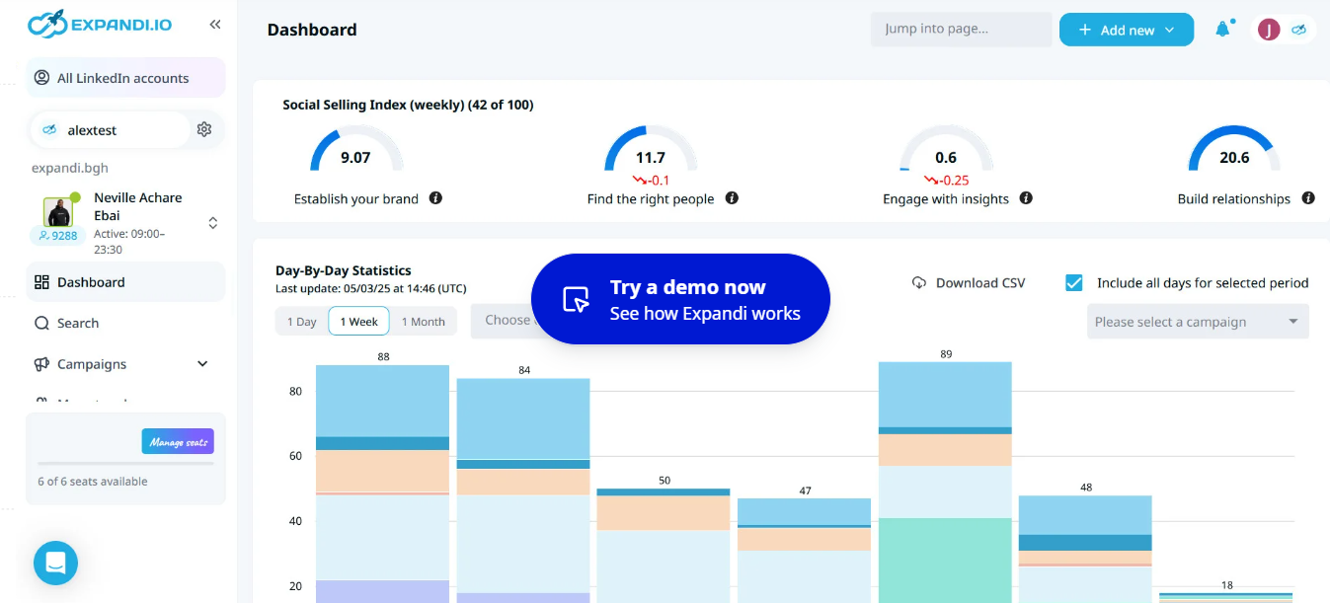
Task: Select the 1 Week range tab
Action: tap(359, 322)
